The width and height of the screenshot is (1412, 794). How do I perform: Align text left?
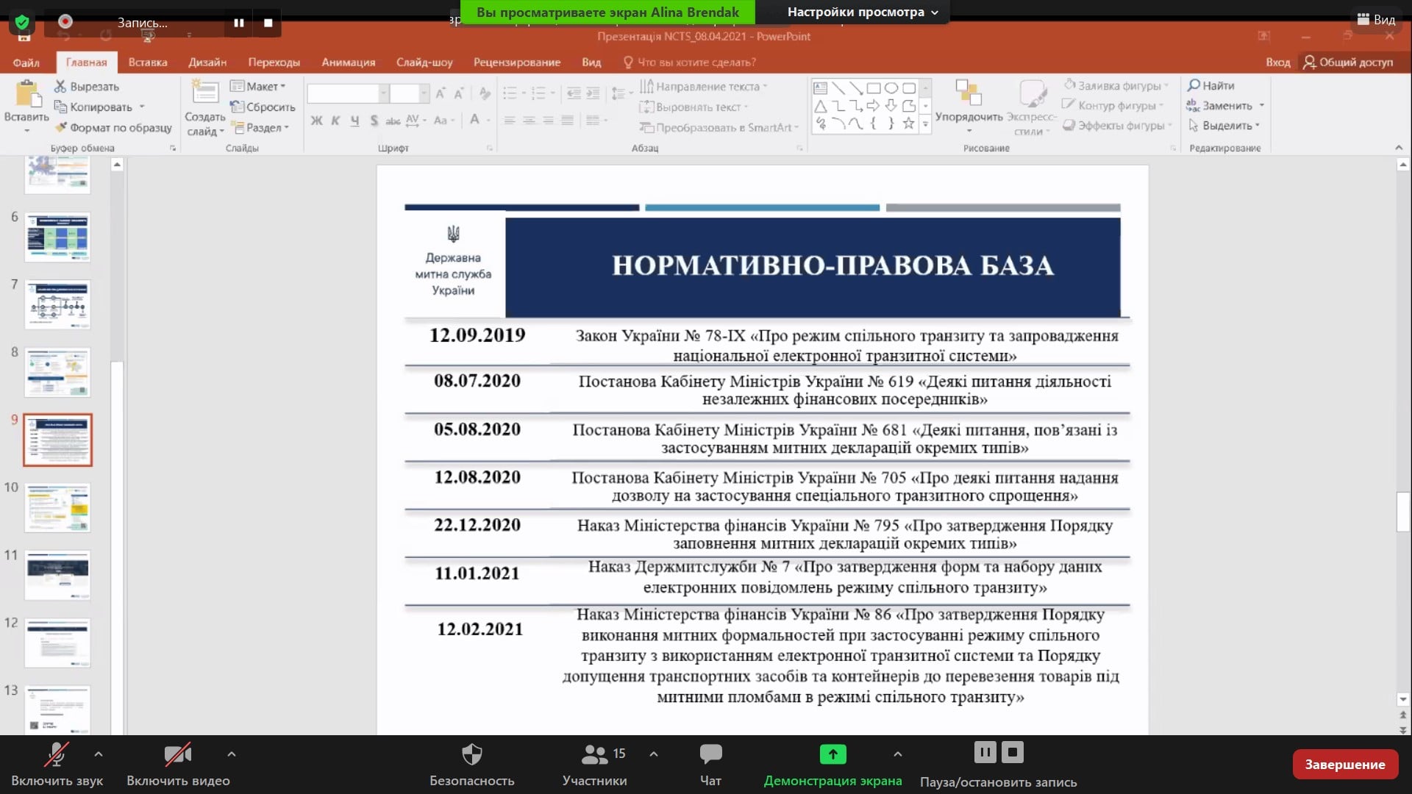pyautogui.click(x=510, y=120)
